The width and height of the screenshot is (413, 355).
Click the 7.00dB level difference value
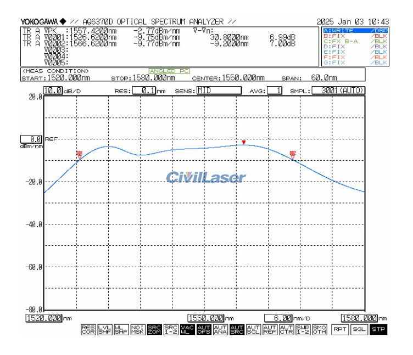point(282,43)
